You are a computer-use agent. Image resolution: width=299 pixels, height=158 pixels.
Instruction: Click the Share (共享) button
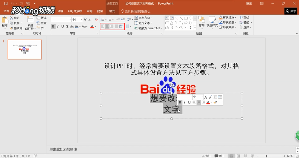(x=291, y=11)
